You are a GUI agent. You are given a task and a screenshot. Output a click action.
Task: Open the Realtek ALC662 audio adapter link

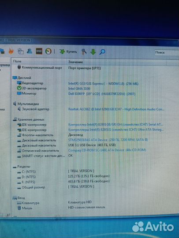pos(116,109)
